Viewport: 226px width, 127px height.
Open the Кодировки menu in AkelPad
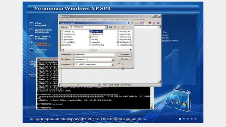114,19
